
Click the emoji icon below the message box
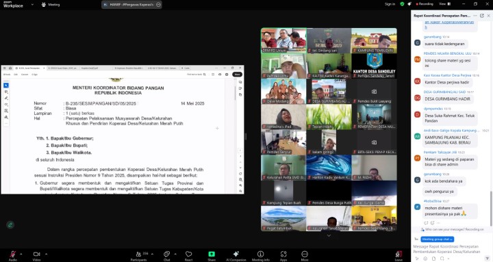425,259
